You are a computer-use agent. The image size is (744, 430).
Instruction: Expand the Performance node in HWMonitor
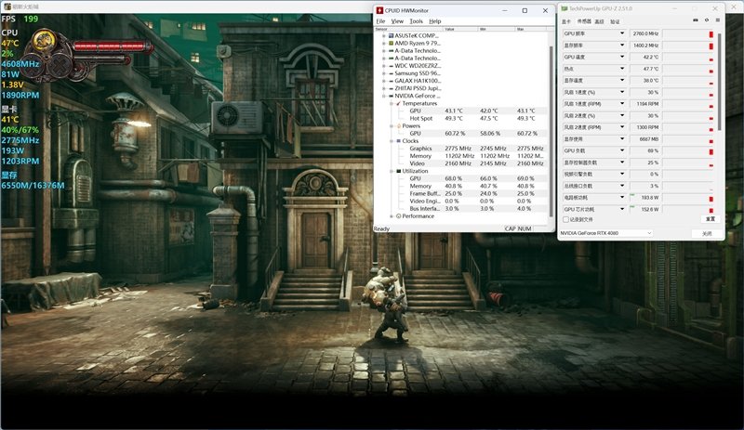click(391, 215)
